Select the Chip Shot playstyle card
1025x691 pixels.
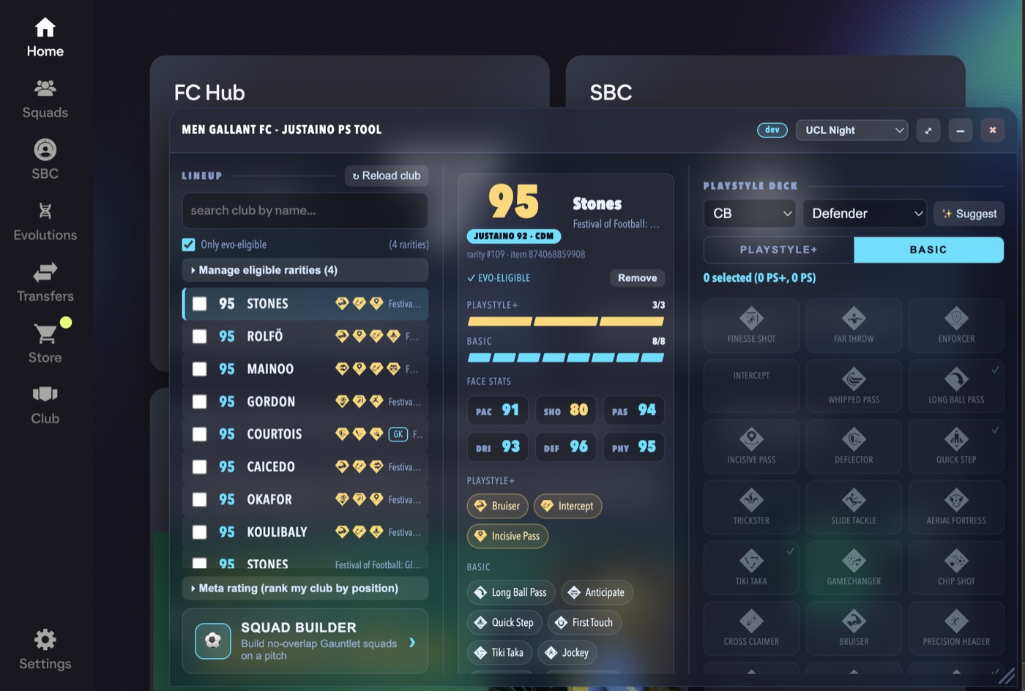click(956, 569)
